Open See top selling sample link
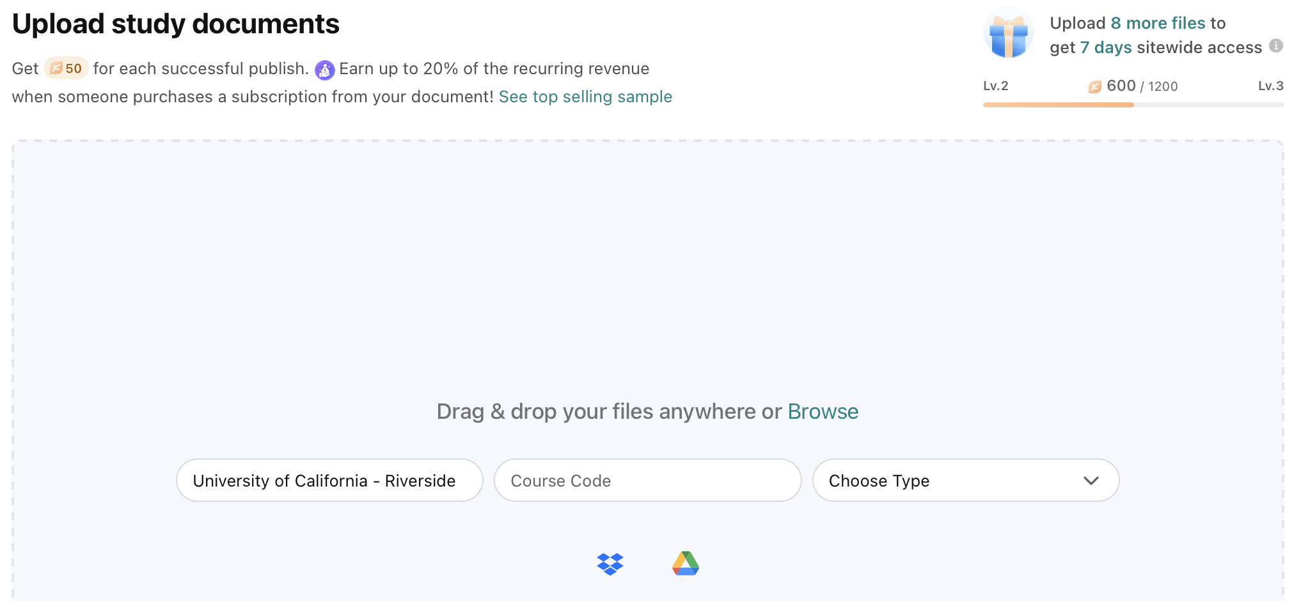1301x601 pixels. [585, 97]
